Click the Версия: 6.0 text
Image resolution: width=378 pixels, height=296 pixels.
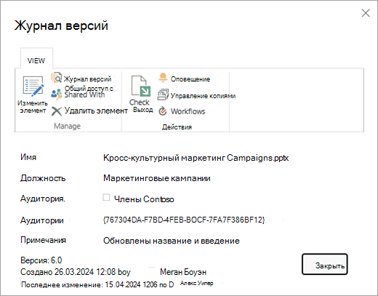41,260
